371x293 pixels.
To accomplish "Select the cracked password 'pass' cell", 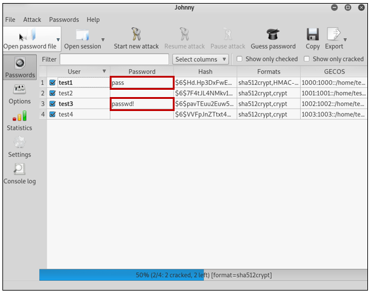I will click(142, 83).
